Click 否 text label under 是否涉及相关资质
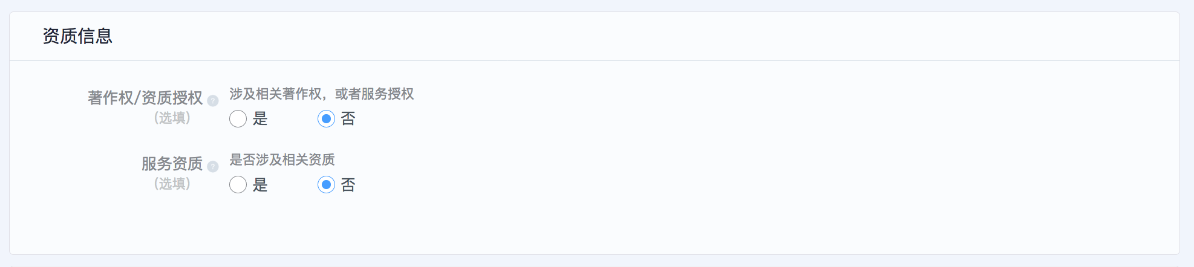The image size is (1194, 267). [348, 185]
